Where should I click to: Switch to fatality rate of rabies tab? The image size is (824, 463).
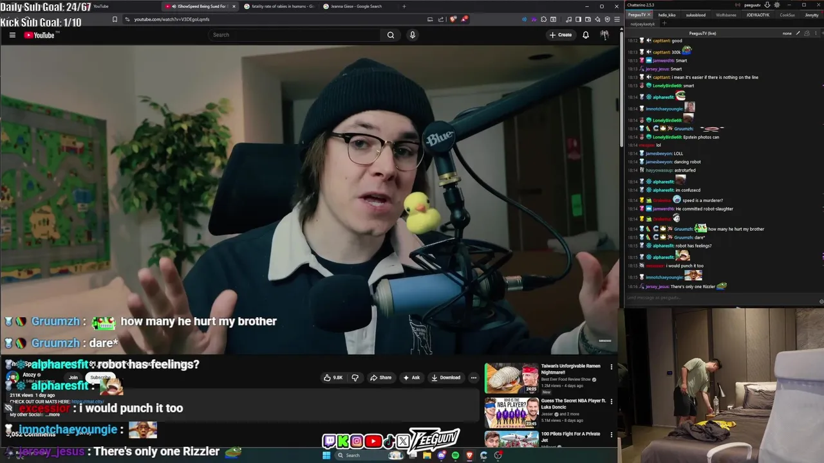[x=279, y=6]
